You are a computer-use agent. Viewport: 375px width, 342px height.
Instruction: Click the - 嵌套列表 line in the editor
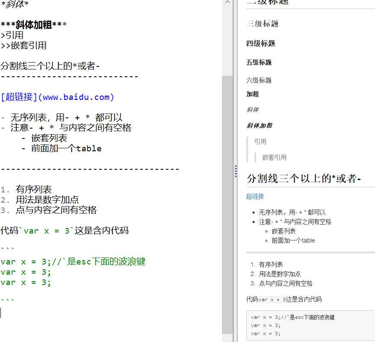click(x=44, y=138)
